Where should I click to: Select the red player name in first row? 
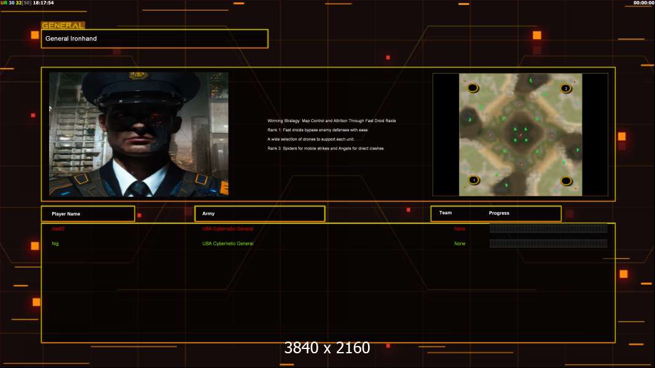point(58,229)
